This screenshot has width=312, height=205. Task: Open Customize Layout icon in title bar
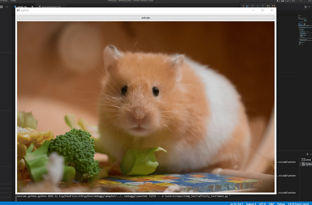point(293,1)
